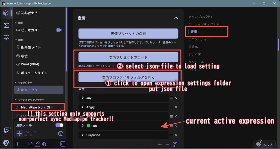280x149 pixels.
Task: Open the Blueprints sigma tab
Action: (6, 25)
